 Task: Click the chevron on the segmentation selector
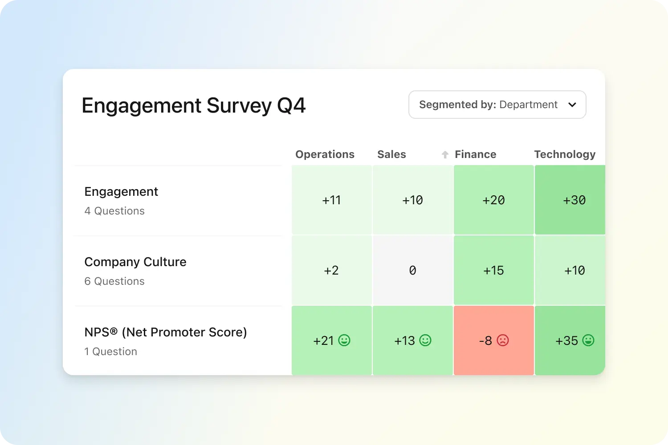coord(572,105)
